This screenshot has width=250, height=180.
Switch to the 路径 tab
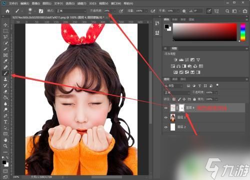[x=183, y=79]
